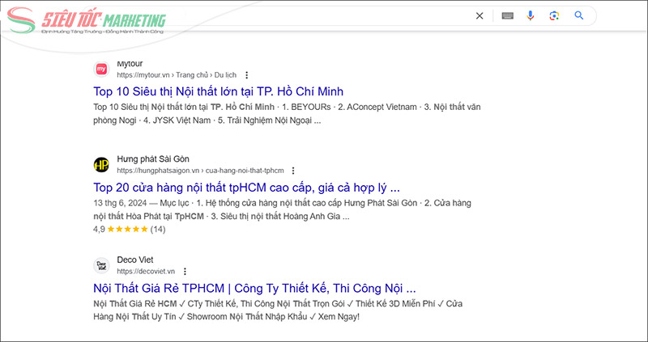Click the Hưng phát Sài Gòn favicon

click(101, 165)
